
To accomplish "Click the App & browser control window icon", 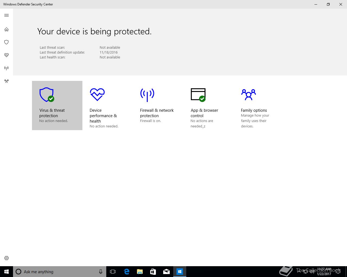I will [198, 95].
